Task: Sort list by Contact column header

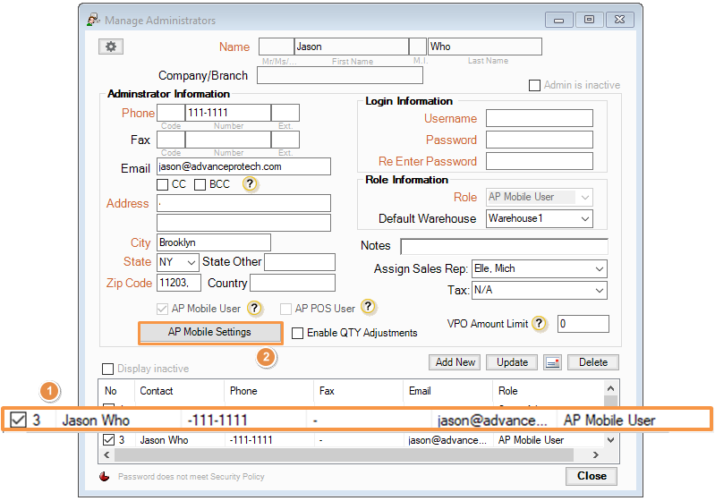Action: point(177,391)
